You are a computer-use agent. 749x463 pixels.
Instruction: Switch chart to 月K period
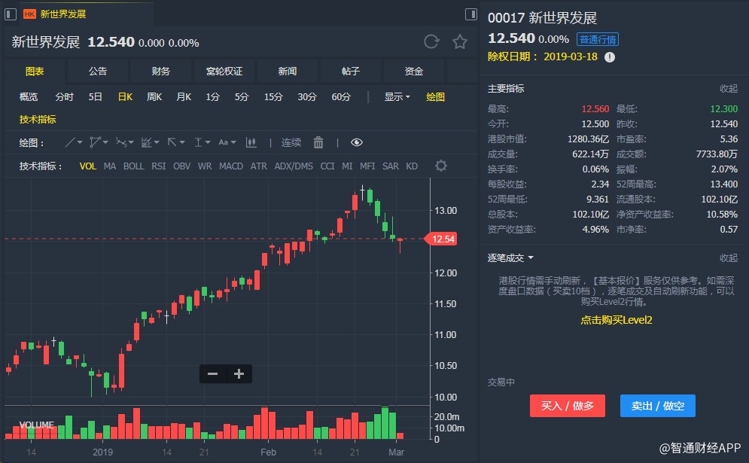[x=184, y=97]
